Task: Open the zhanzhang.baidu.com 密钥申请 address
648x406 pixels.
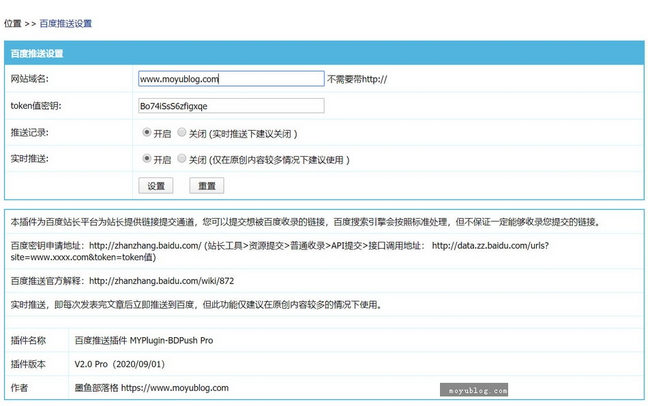Action: pos(145,245)
